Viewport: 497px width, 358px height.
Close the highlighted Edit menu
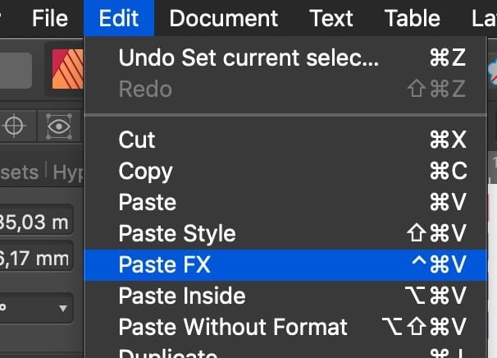click(119, 18)
